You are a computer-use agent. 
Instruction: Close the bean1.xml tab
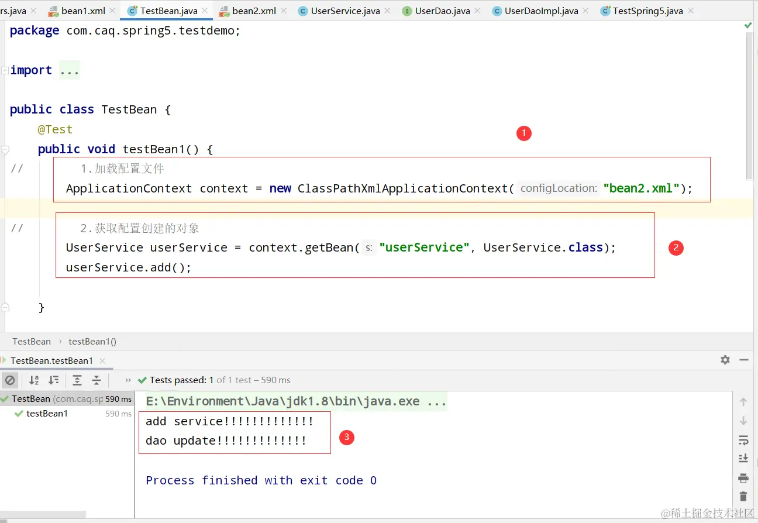[113, 11]
